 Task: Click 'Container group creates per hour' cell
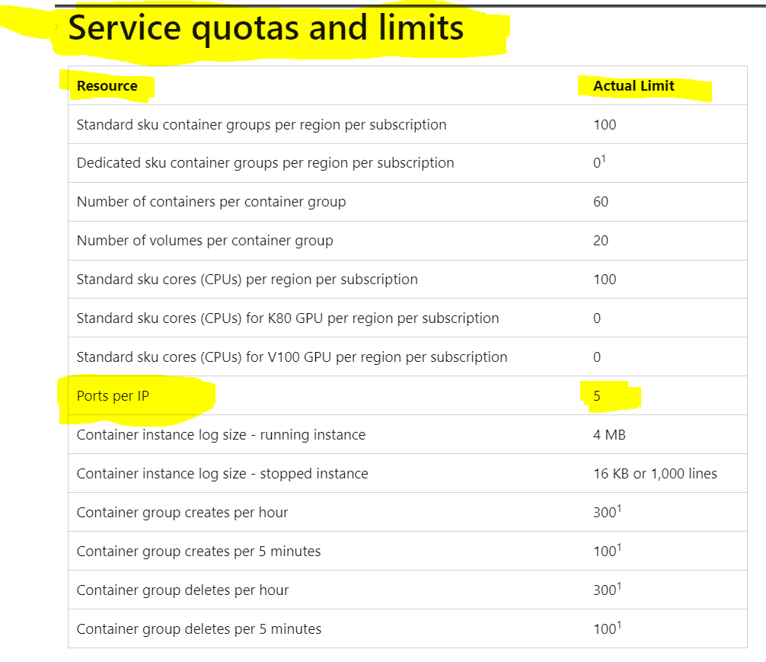point(182,513)
